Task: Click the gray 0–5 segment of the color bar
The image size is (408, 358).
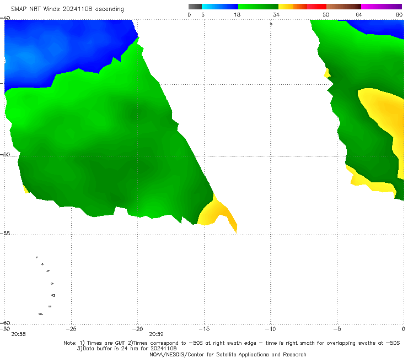Action: click(195, 7)
